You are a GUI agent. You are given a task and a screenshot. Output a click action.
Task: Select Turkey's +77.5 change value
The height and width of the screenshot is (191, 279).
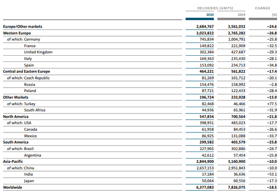[272, 104]
